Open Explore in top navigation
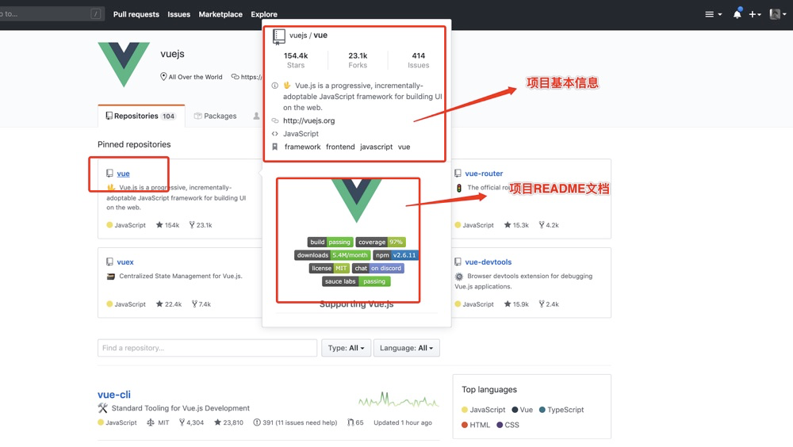 (264, 14)
